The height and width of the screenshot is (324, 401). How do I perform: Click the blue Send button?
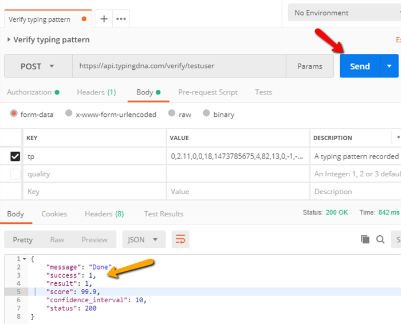[360, 66]
